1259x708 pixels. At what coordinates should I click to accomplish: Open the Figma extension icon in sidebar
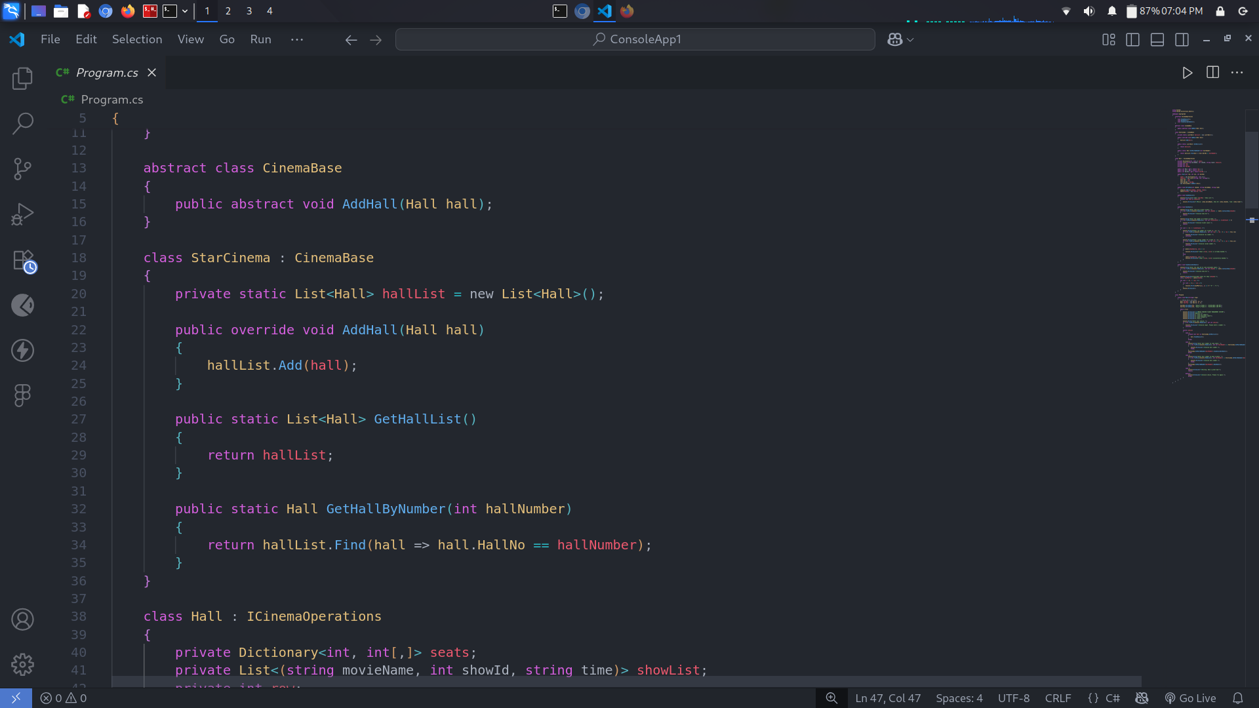pyautogui.click(x=22, y=395)
